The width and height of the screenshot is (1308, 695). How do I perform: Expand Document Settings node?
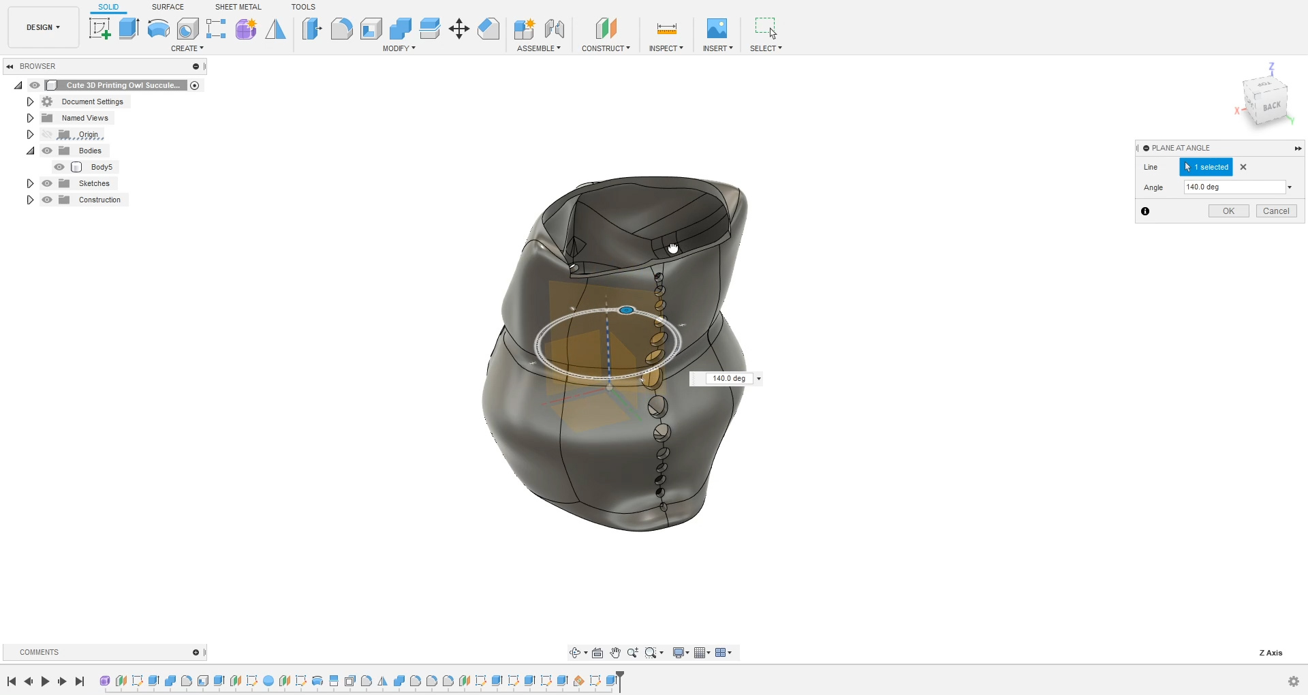[x=30, y=102]
